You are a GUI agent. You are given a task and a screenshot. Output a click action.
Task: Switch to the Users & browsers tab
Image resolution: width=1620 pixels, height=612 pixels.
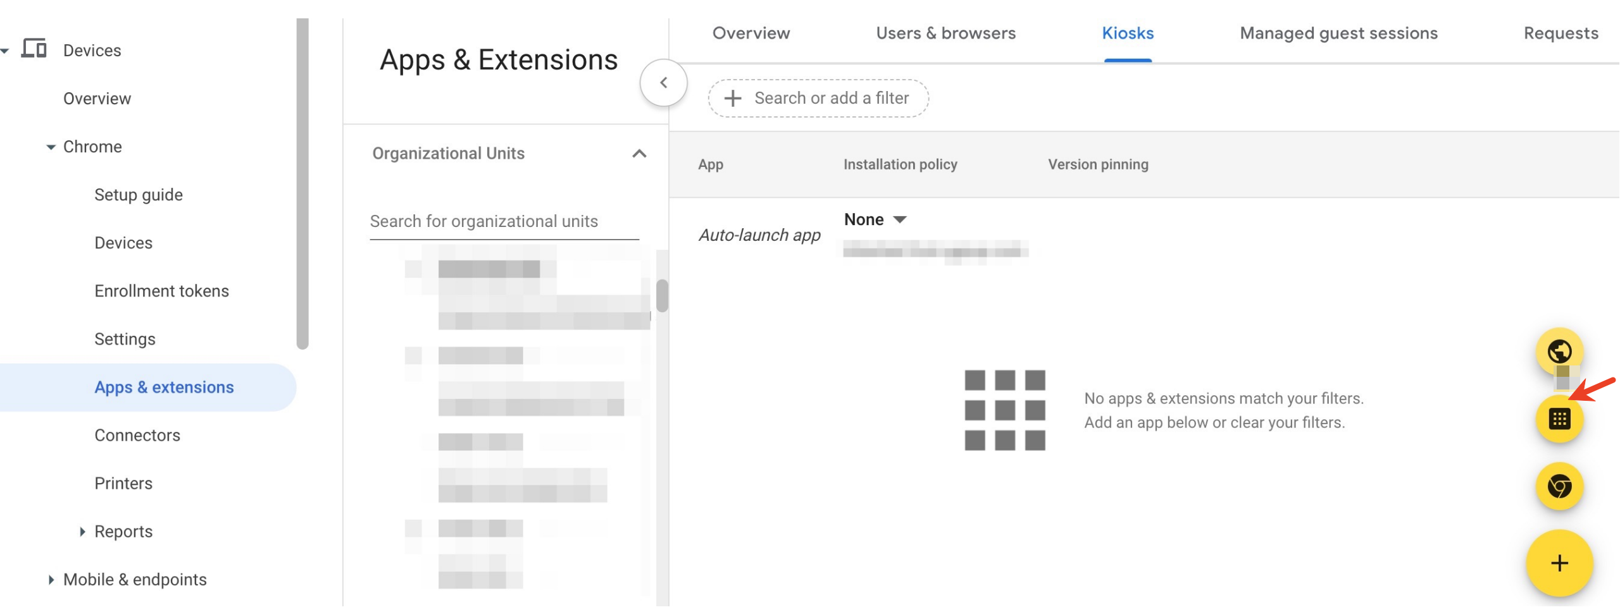[945, 33]
